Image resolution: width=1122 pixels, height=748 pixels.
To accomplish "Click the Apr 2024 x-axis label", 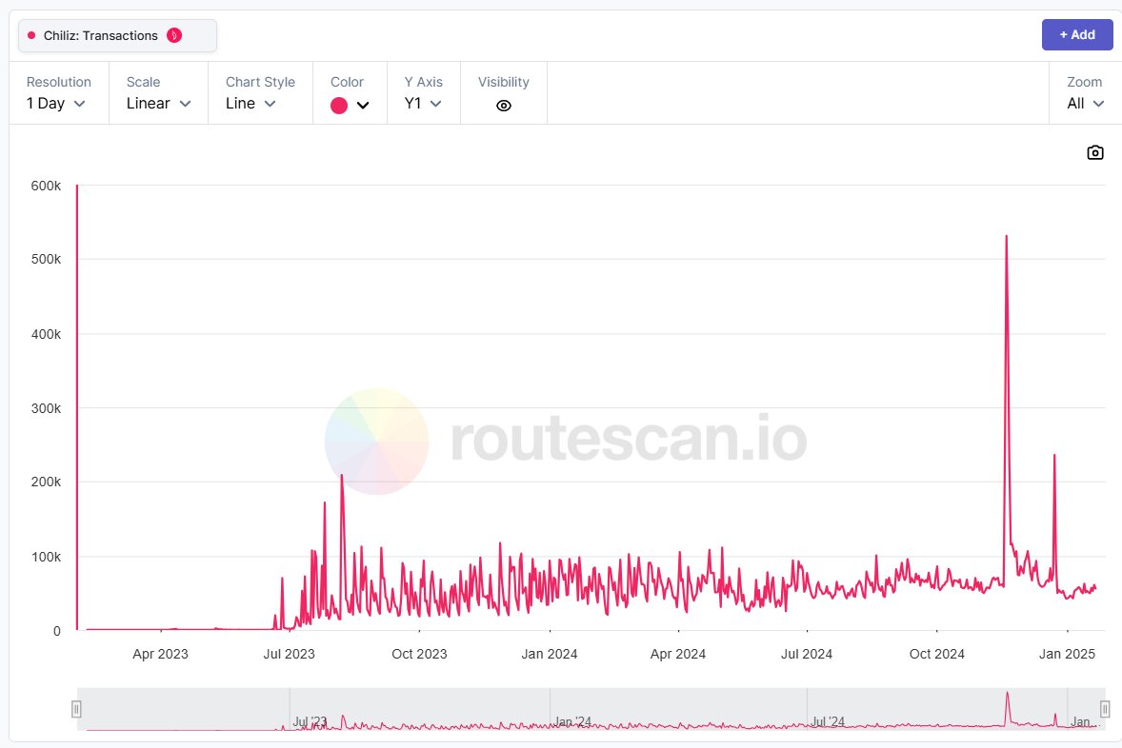I will coord(678,654).
